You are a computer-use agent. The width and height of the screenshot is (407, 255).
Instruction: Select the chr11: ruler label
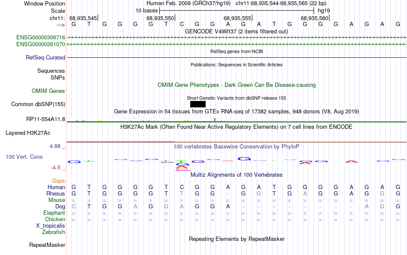pos(57,18)
